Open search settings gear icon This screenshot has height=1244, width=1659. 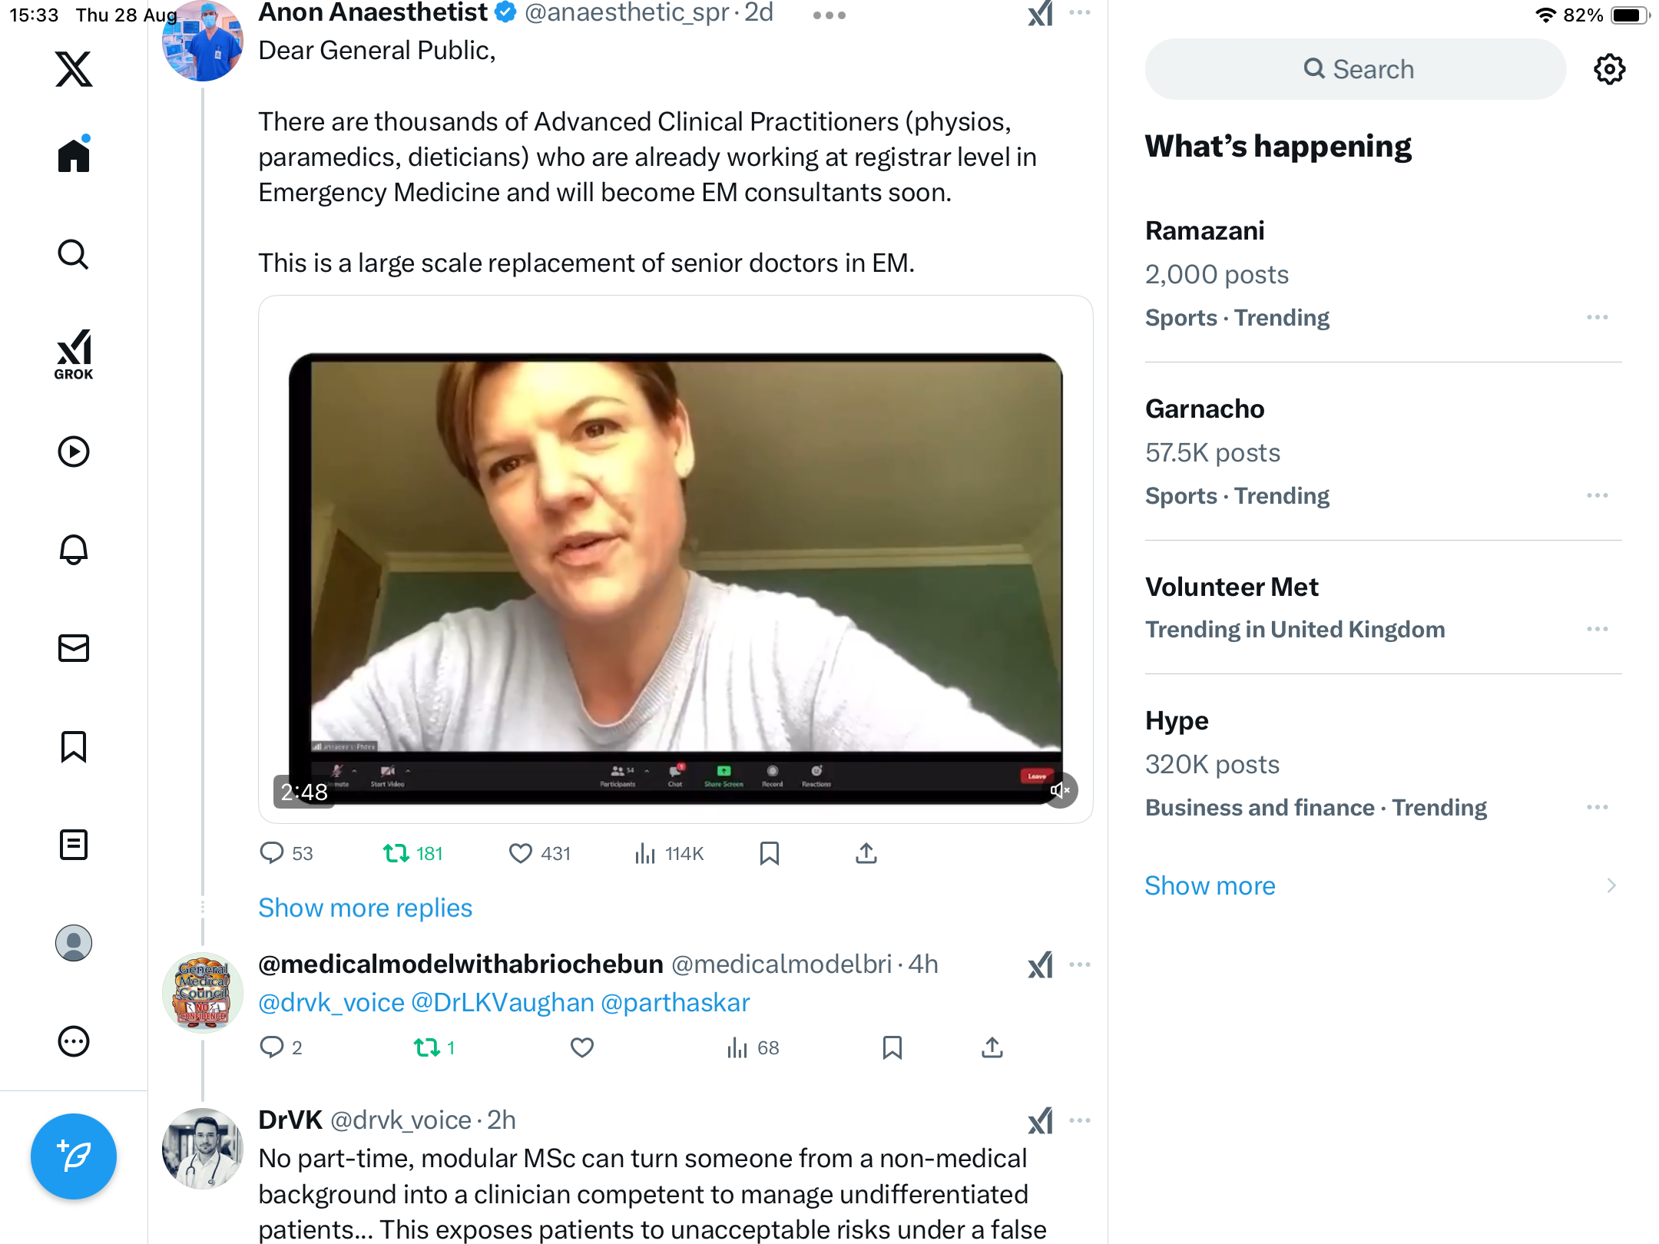point(1609,69)
